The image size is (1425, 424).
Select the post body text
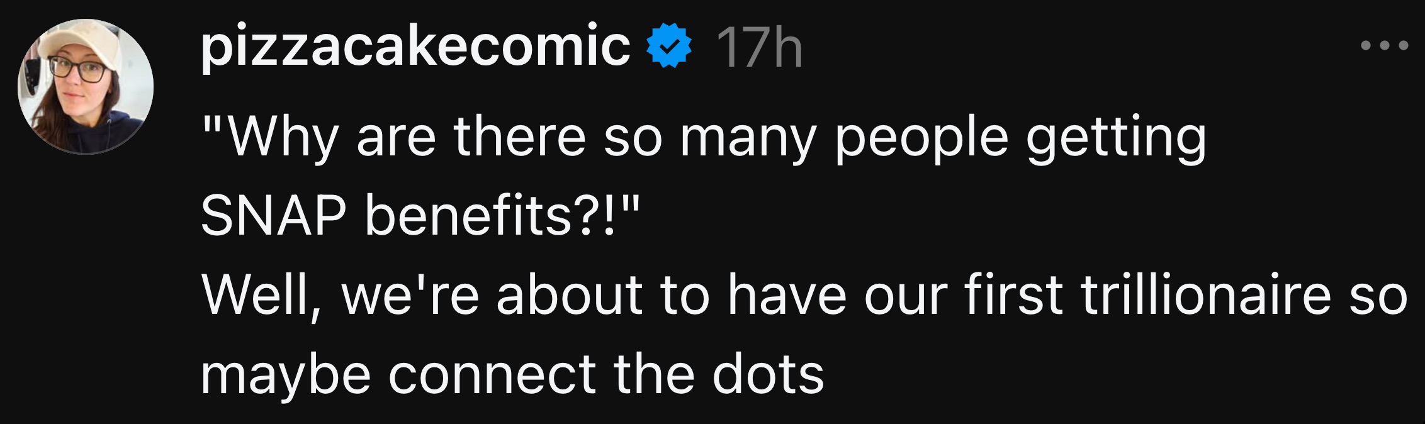(x=692, y=252)
